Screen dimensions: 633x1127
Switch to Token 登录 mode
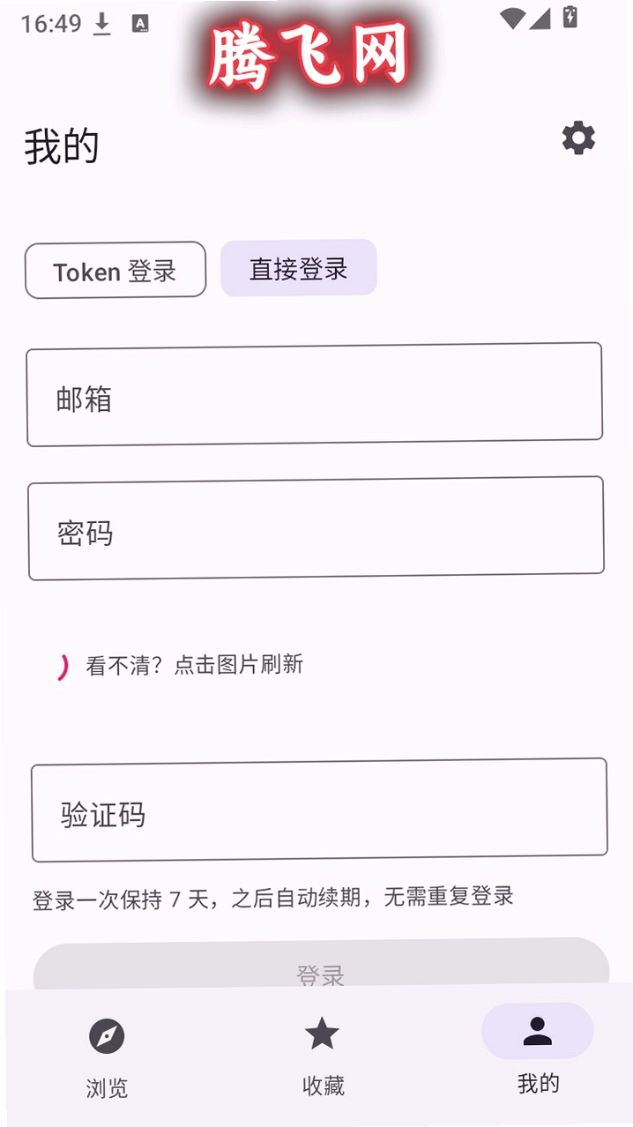[x=115, y=270]
